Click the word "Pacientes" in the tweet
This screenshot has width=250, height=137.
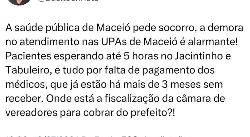27,56
